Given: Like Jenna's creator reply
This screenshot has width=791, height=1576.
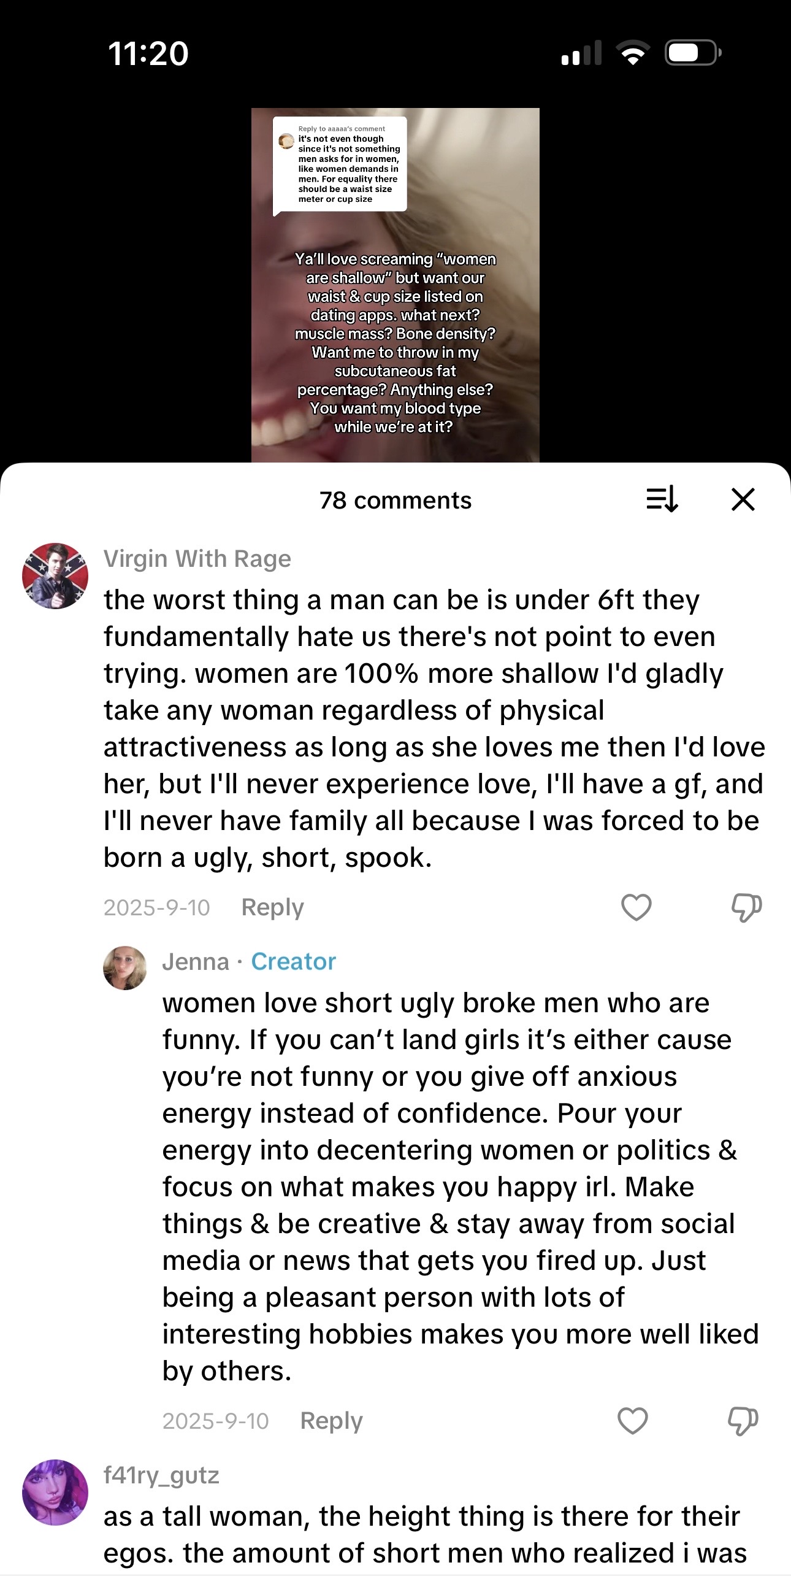Looking at the screenshot, I should pyautogui.click(x=632, y=1421).
